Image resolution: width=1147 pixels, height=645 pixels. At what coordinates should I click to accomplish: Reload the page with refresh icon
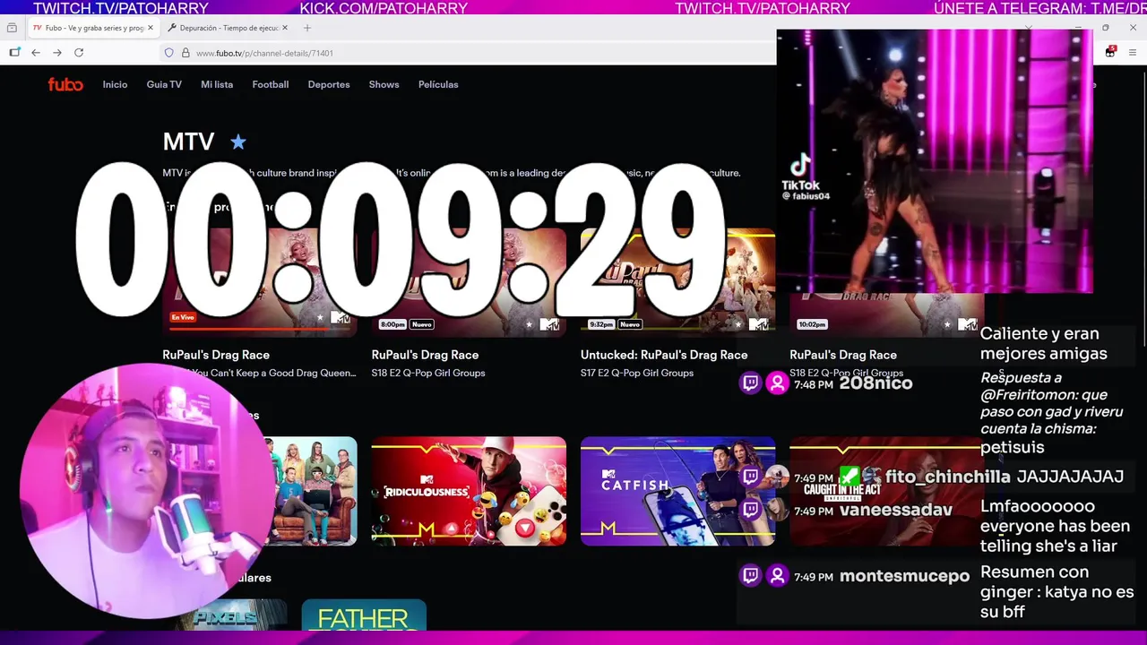79,53
